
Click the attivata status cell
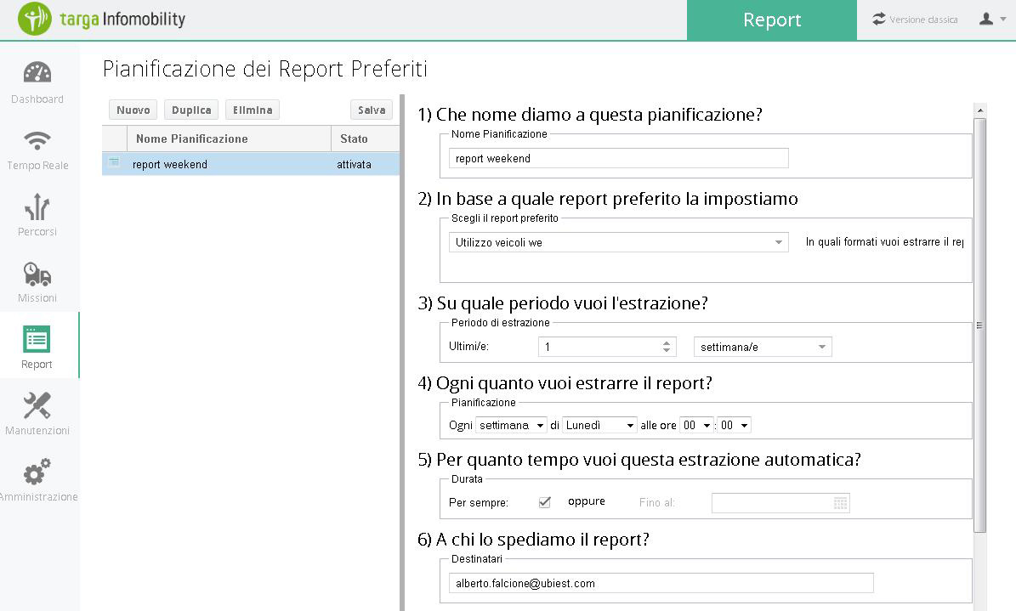(354, 165)
